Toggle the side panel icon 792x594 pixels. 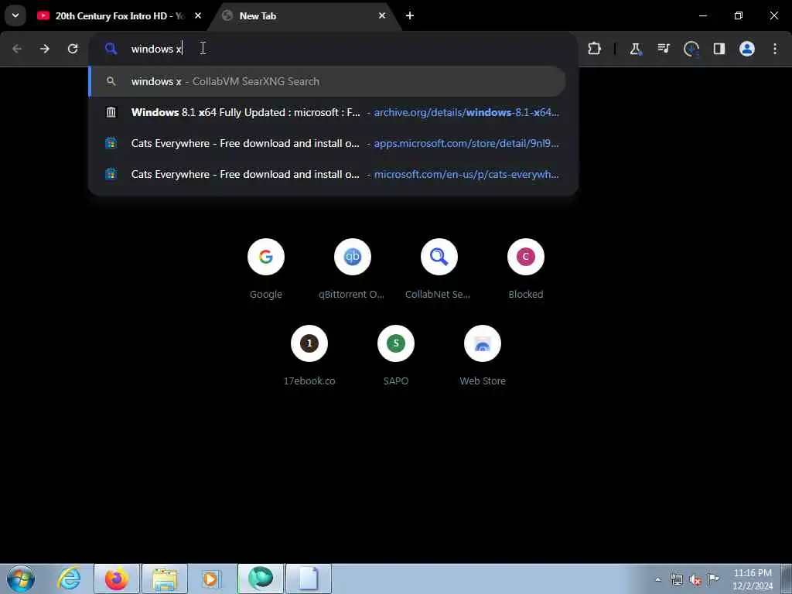click(719, 49)
